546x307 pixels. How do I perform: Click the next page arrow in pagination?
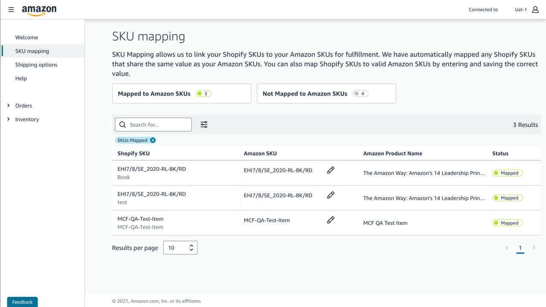click(x=534, y=247)
